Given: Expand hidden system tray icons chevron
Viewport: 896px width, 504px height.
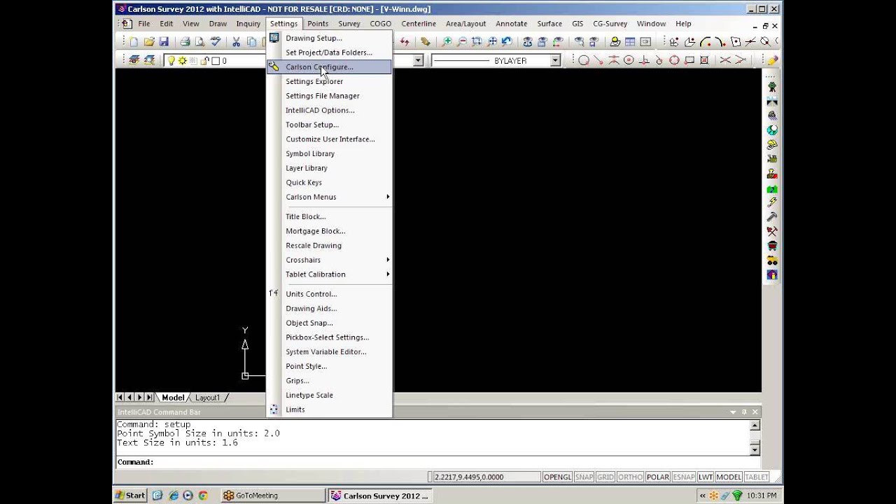Looking at the screenshot, I should point(703,496).
